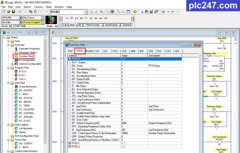Click the Save disk toolbar icon
This screenshot has height=153, width=240.
(13, 12)
